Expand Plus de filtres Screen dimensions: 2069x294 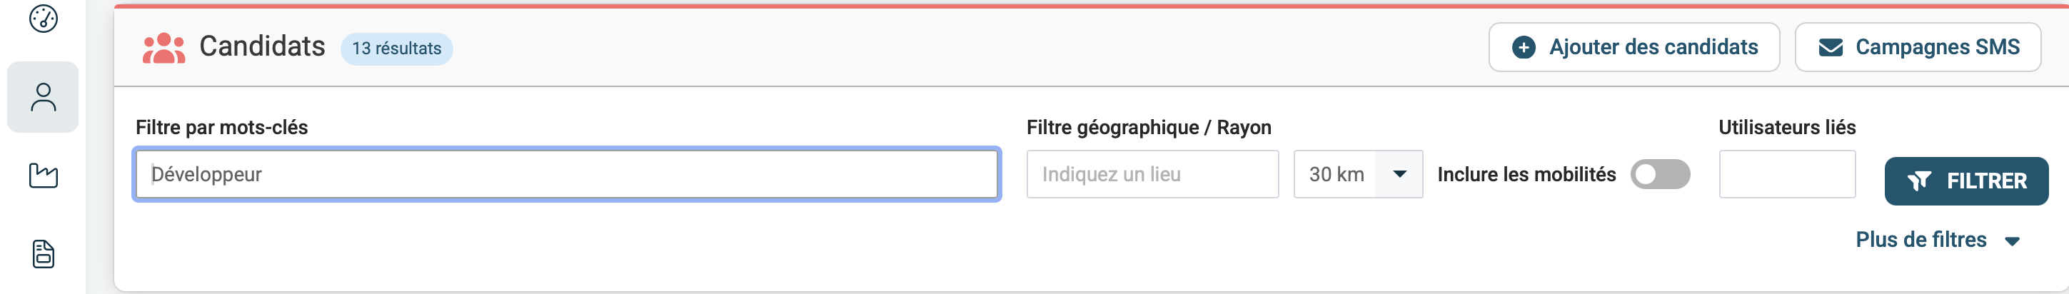pos(1921,239)
